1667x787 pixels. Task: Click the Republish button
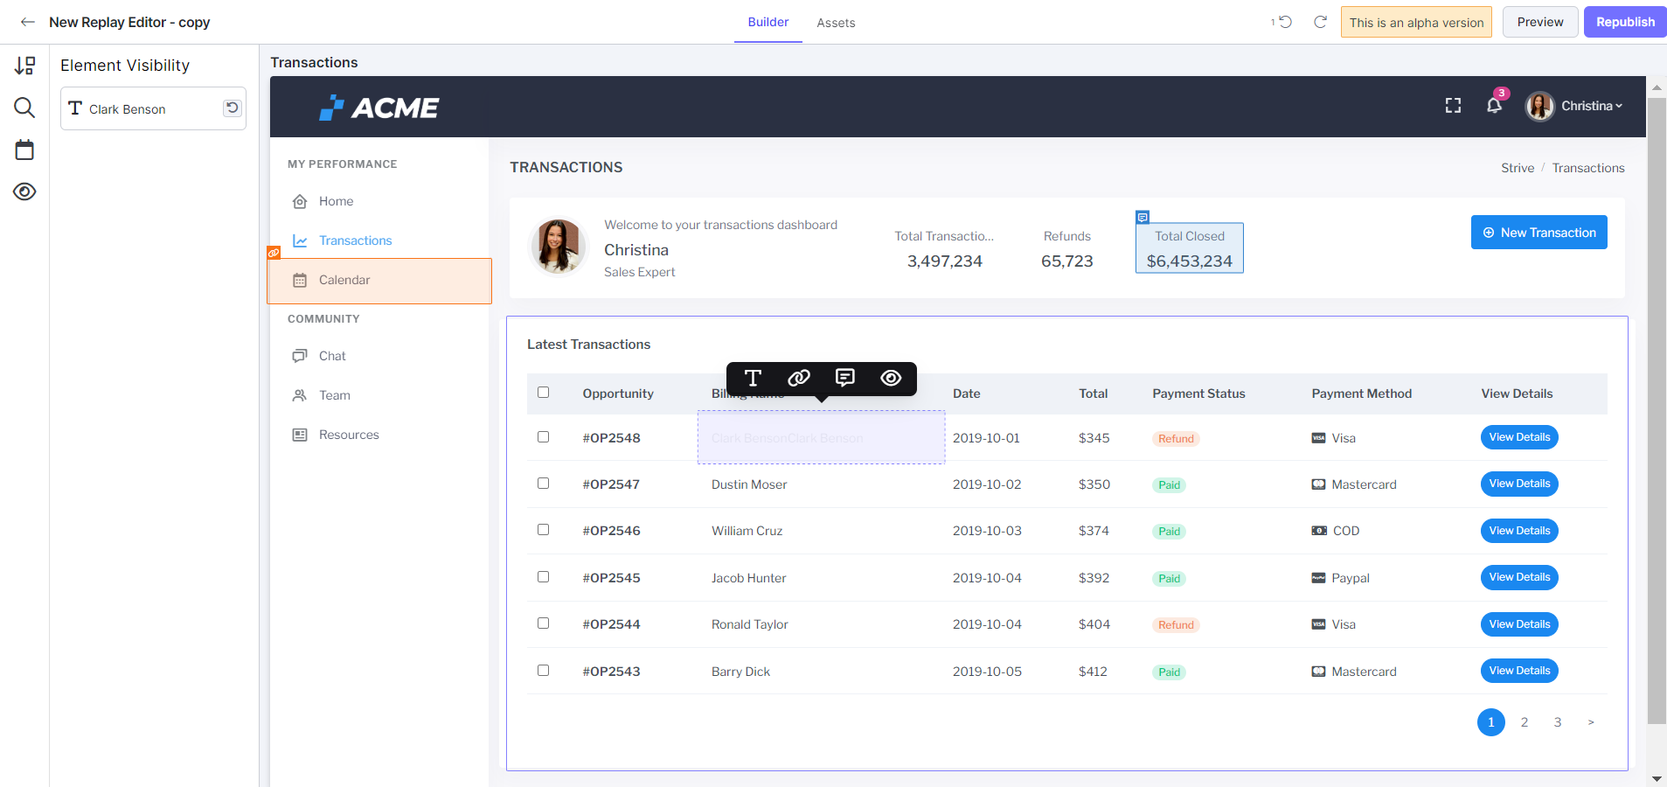(1625, 22)
